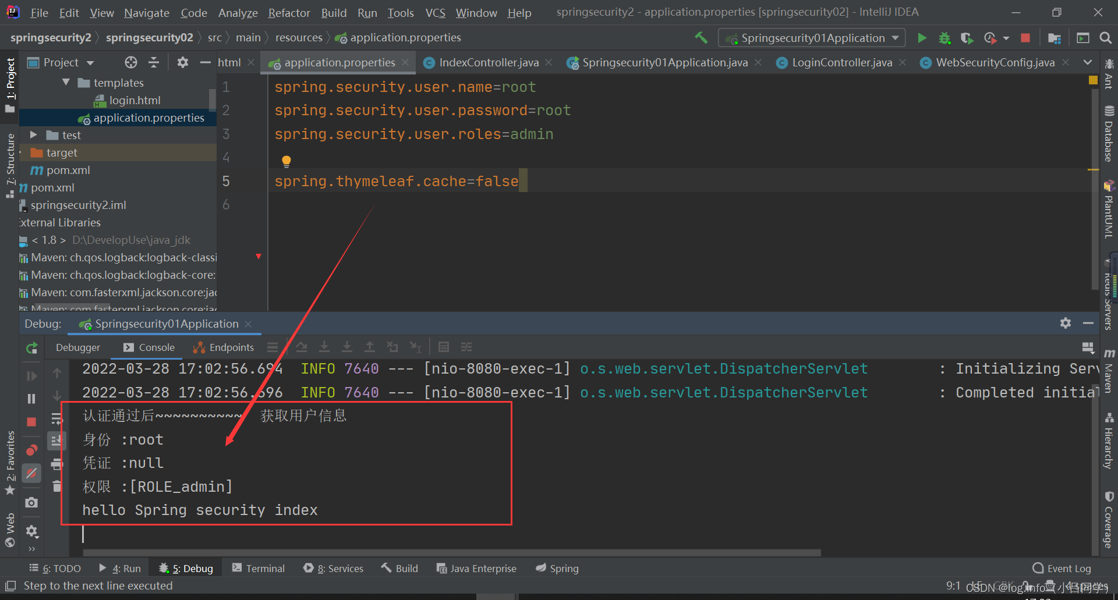Screen dimensions: 1118x600
Task: Pause program in debug sidebar
Action: (x=32, y=399)
